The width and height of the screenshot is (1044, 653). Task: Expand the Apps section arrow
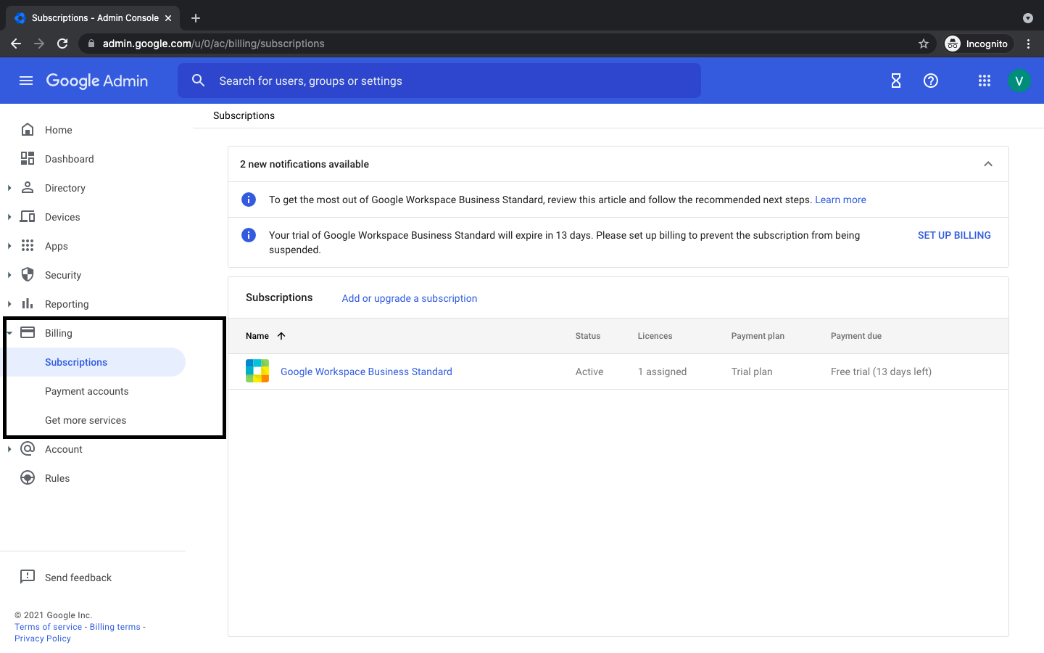click(9, 246)
